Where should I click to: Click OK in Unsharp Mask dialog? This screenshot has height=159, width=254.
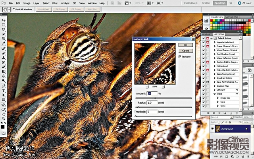pos(185,45)
